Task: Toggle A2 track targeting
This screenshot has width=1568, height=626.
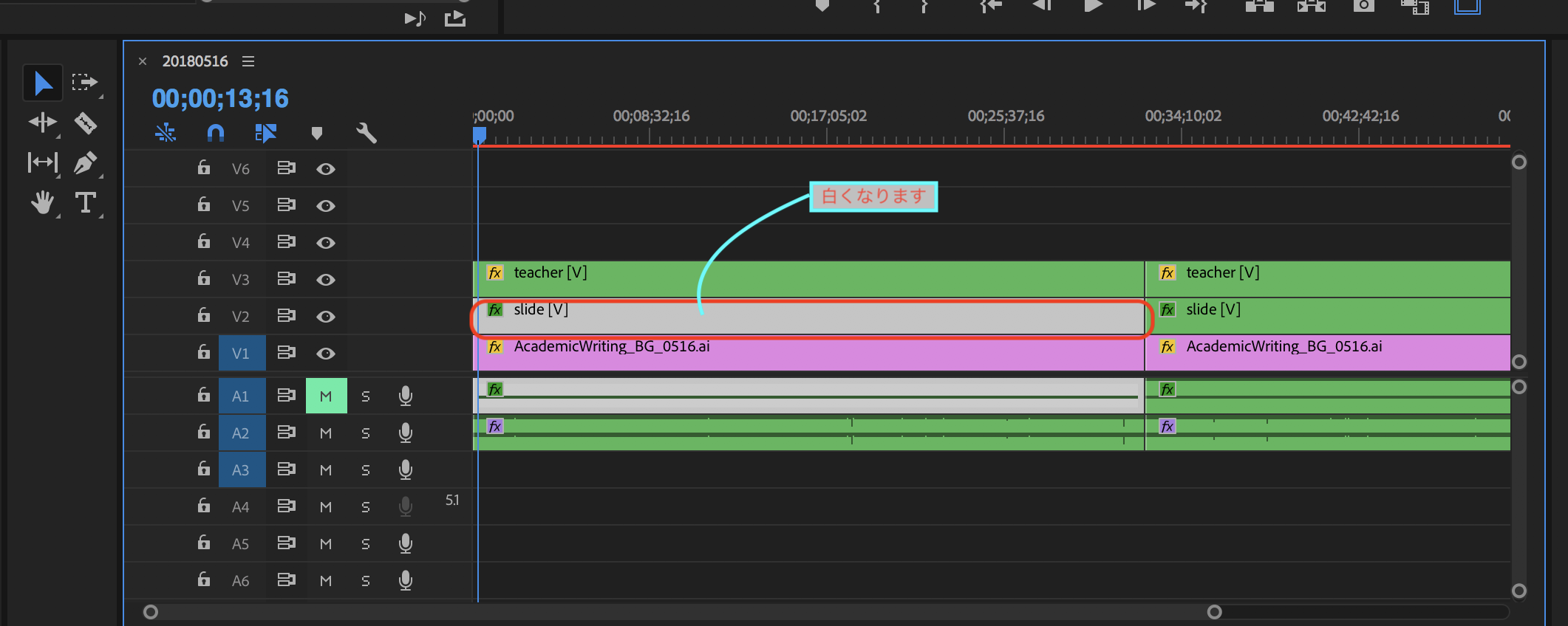Action: pos(242,433)
